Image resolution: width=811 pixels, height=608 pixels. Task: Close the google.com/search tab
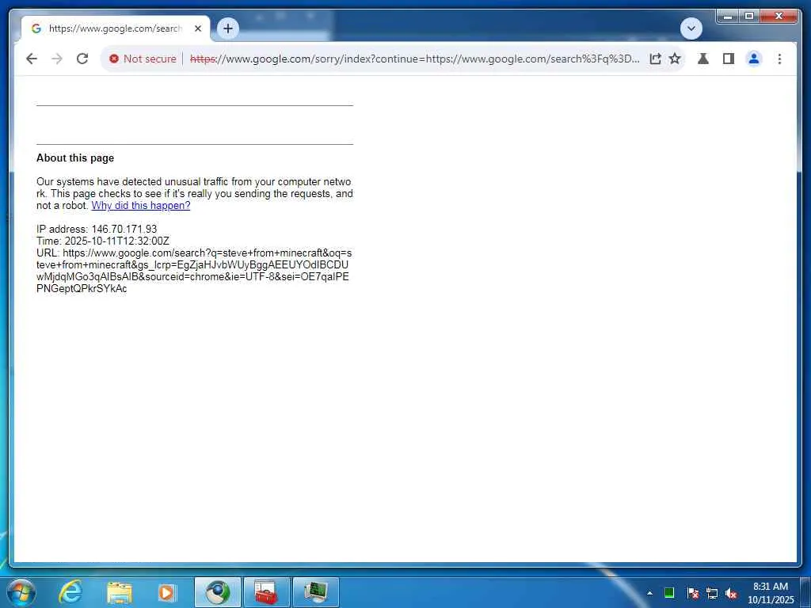pyautogui.click(x=197, y=29)
